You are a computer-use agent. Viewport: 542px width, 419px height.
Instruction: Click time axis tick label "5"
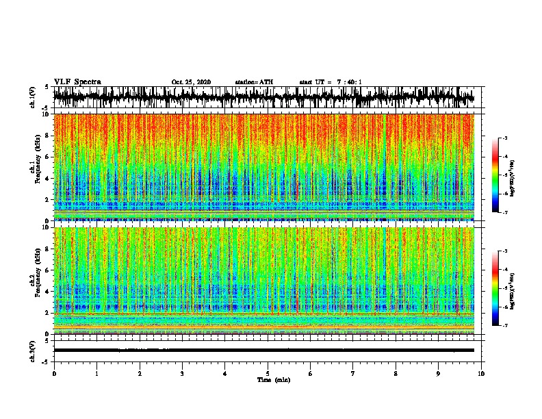tap(268, 374)
